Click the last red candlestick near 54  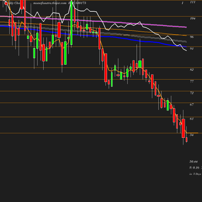pyautogui.click(x=187, y=139)
